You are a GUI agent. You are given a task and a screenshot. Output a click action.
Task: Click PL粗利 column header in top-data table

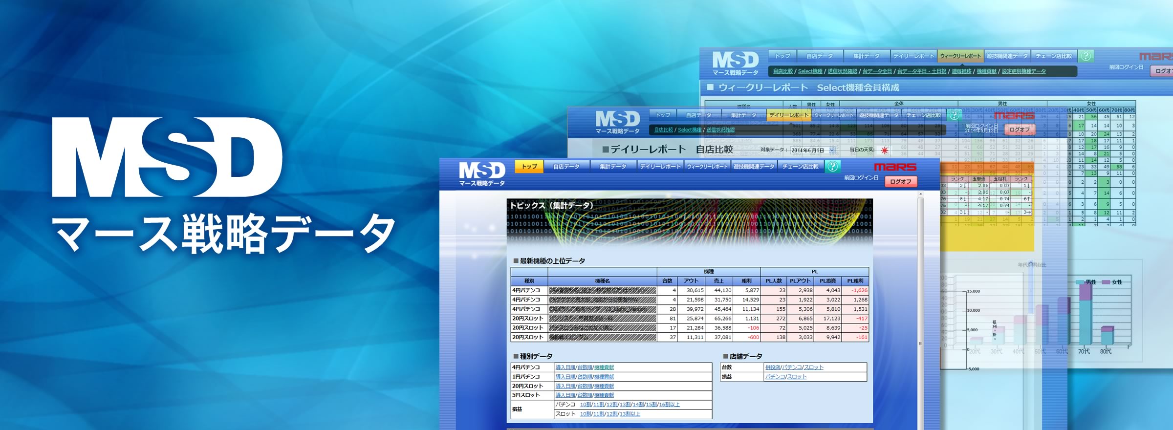point(855,281)
